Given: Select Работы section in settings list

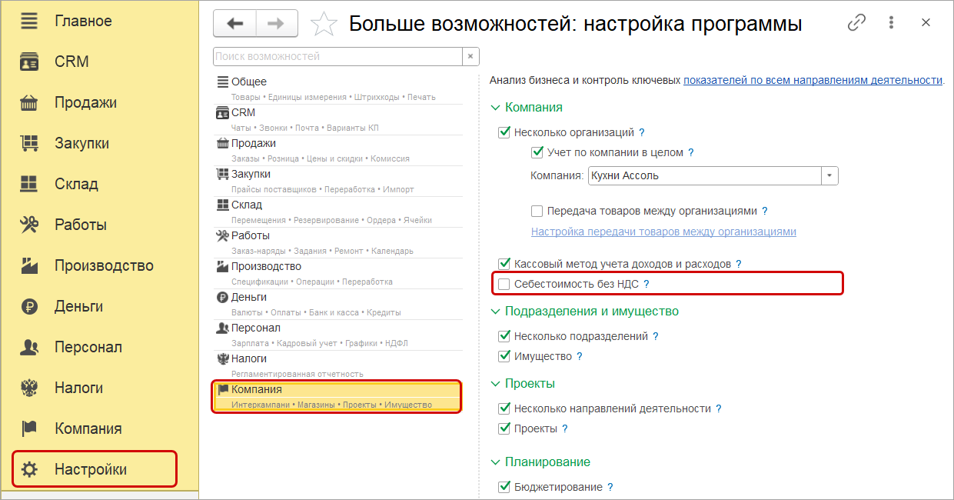Looking at the screenshot, I should (x=337, y=242).
